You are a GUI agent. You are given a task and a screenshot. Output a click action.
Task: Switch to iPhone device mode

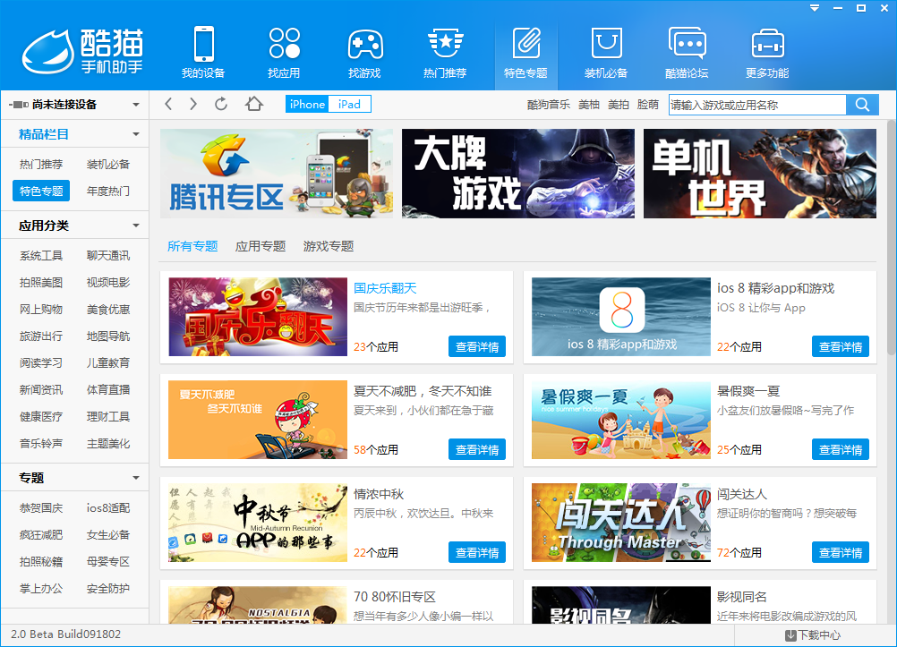(307, 104)
